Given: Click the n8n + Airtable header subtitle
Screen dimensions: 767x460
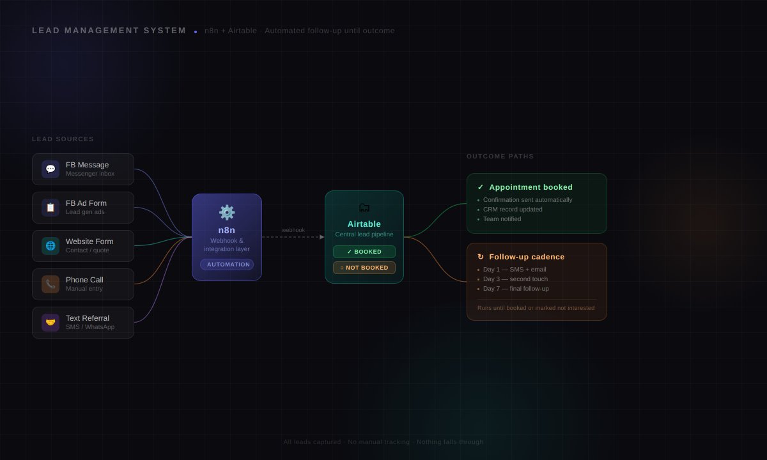Looking at the screenshot, I should coord(300,31).
